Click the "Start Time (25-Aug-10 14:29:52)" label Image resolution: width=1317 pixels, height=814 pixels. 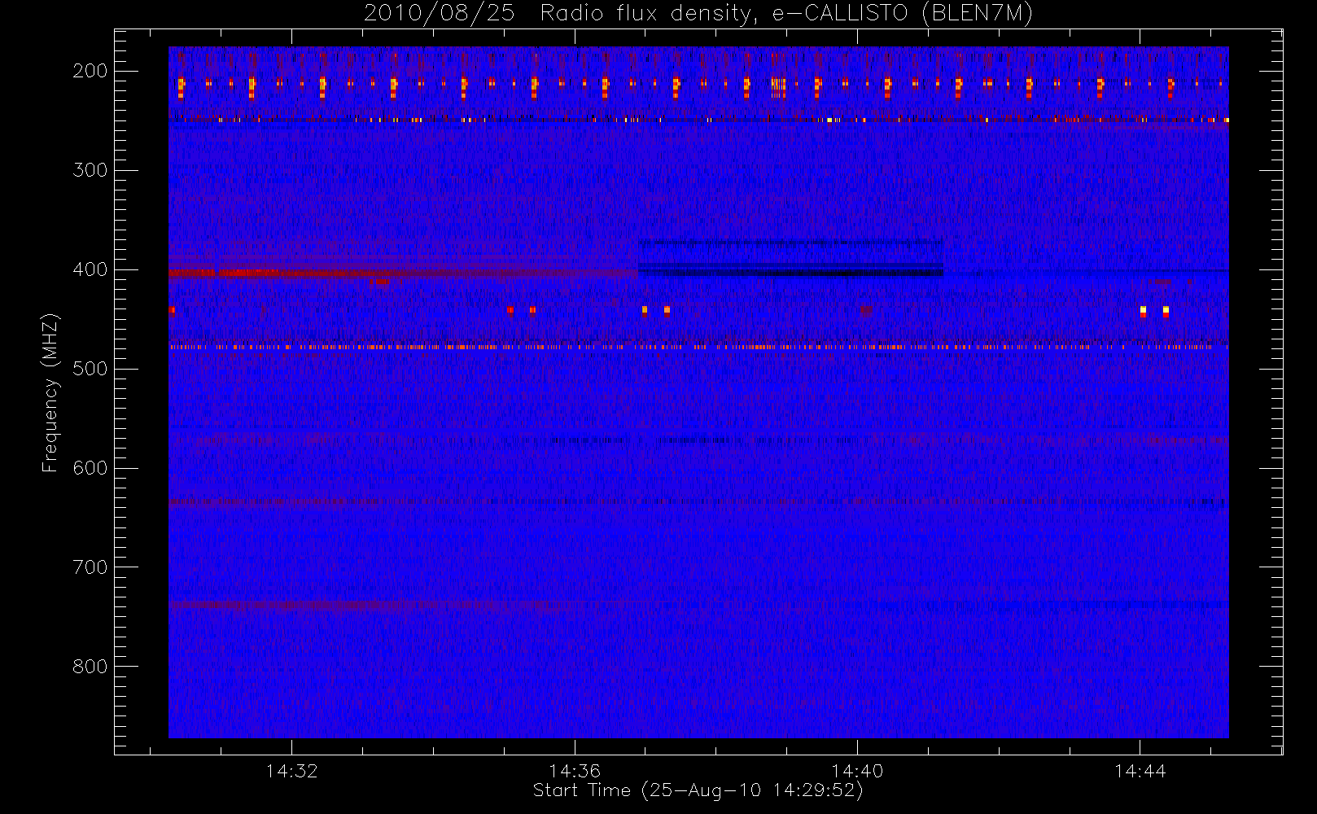[698, 790]
